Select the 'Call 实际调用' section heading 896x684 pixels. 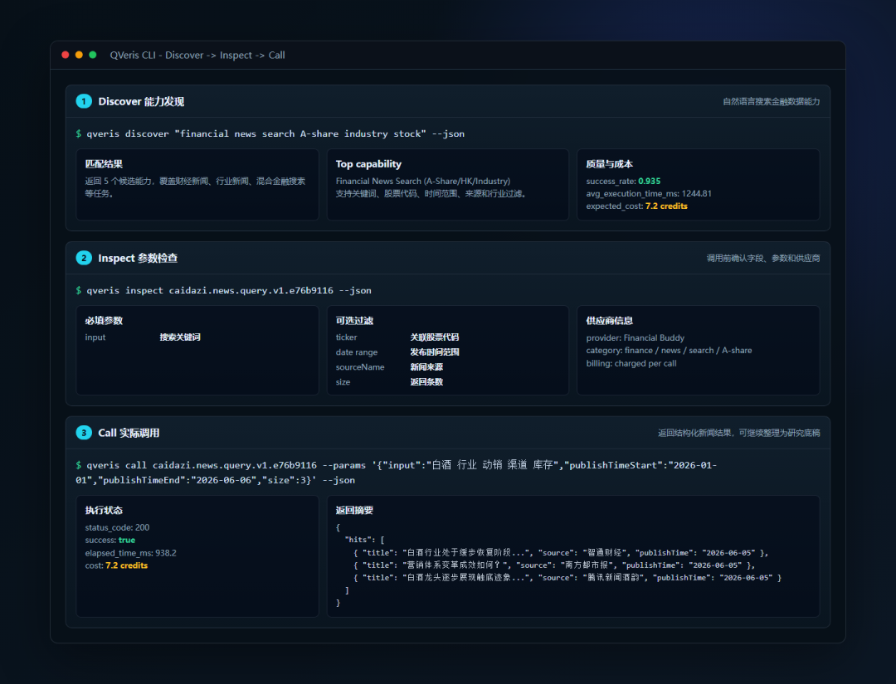click(129, 433)
